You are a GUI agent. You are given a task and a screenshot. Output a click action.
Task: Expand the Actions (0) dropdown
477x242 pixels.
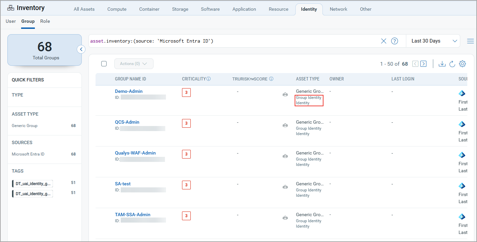pos(134,64)
